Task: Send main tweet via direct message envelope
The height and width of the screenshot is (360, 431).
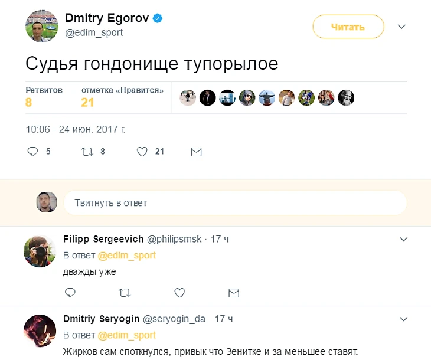Action: tap(197, 152)
